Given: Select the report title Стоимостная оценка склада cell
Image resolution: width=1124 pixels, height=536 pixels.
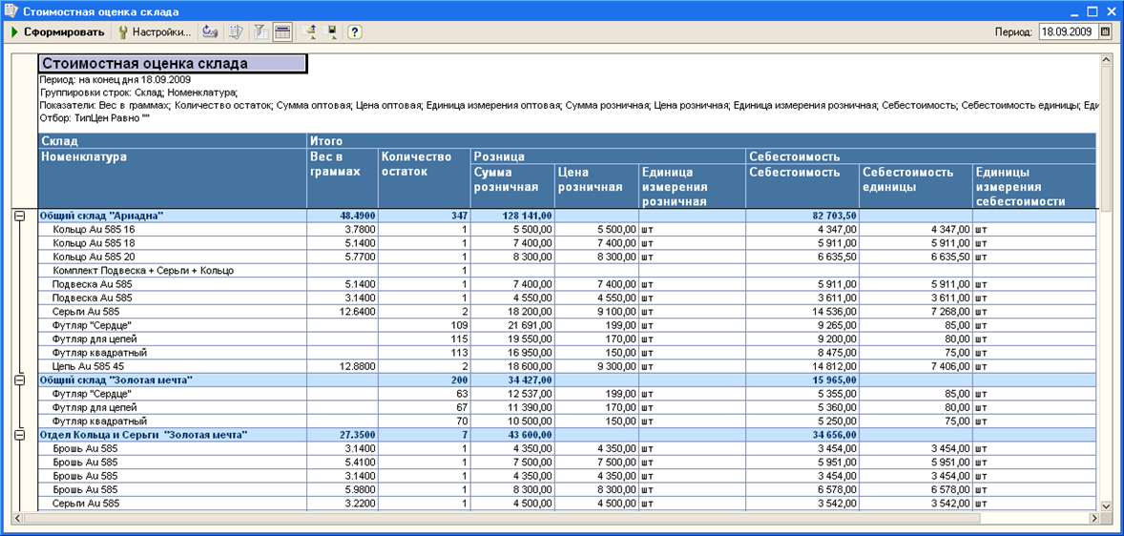Looking at the screenshot, I should [172, 63].
